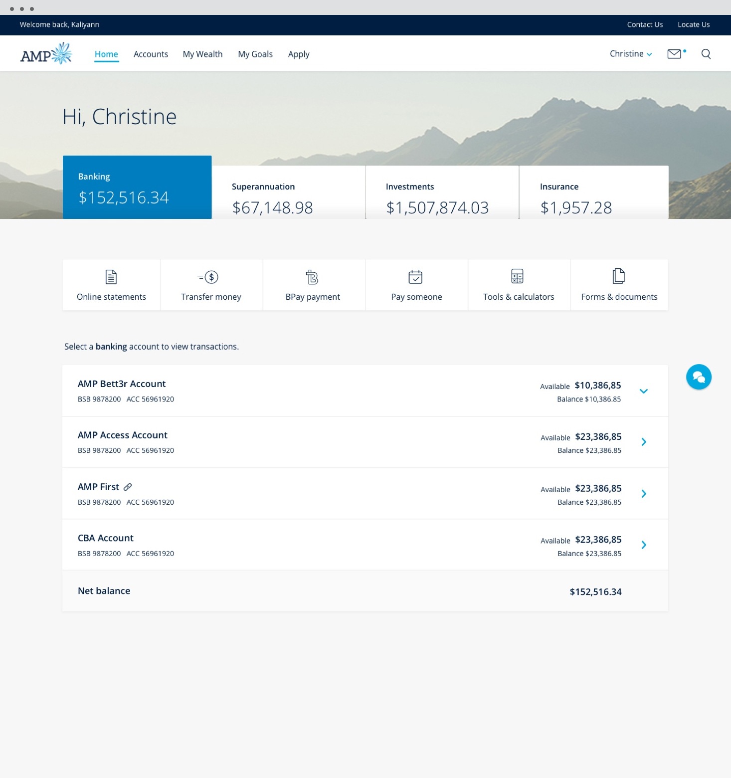731x778 pixels.
Task: Click the Pay someone label
Action: [x=416, y=297]
